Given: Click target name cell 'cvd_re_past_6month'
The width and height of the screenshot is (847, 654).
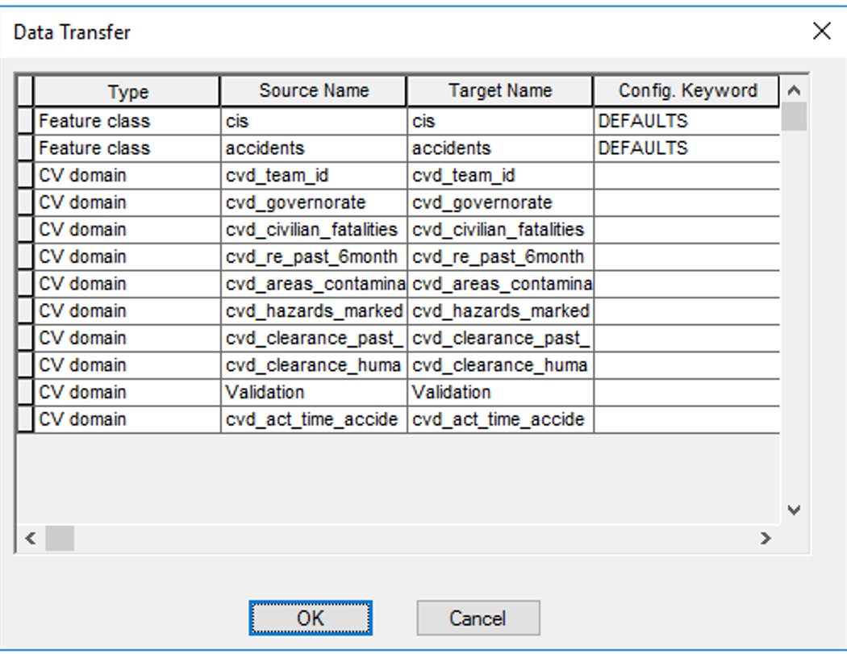Looking at the screenshot, I should (x=500, y=256).
